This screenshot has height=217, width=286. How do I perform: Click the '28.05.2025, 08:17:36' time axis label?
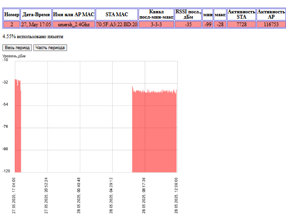[x=144, y=195]
